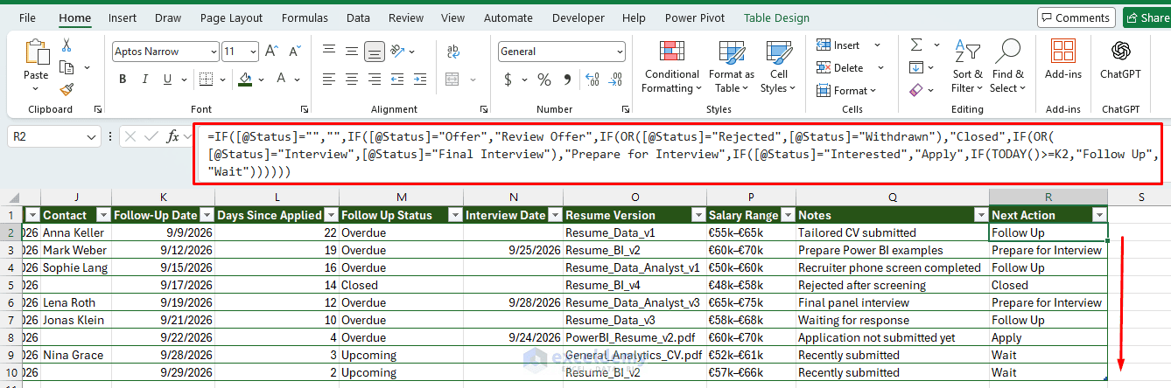Screen dimensions: 1171x388
Task: Apply Percent Style format
Action: tap(543, 80)
